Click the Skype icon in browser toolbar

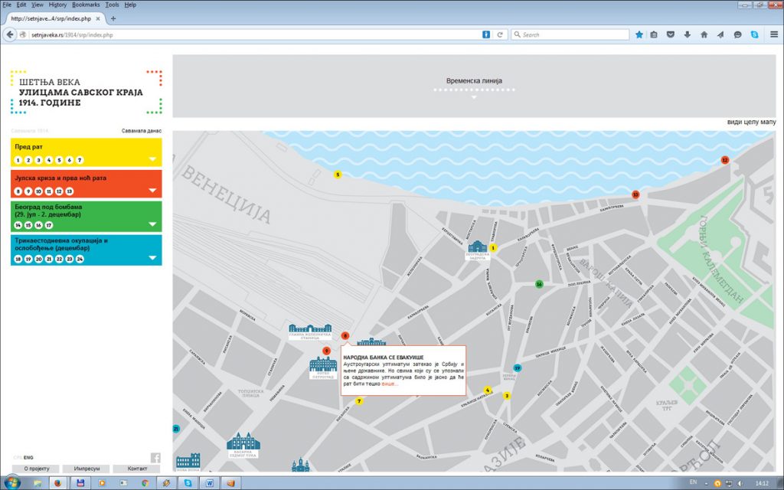point(754,34)
